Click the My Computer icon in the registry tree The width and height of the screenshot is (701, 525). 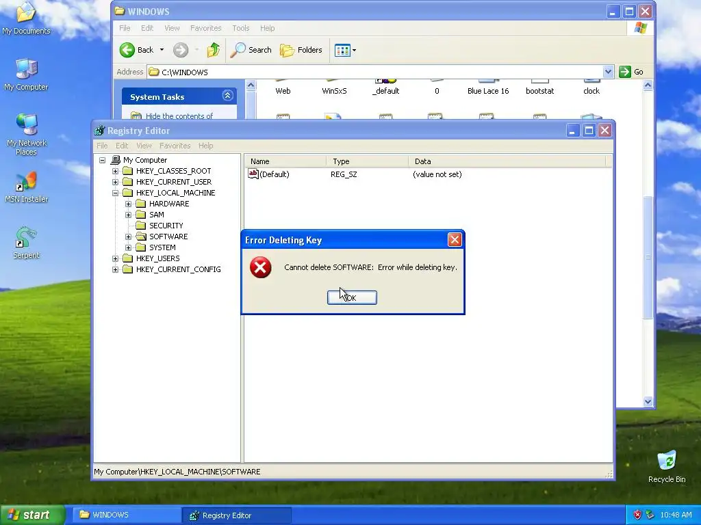(115, 160)
